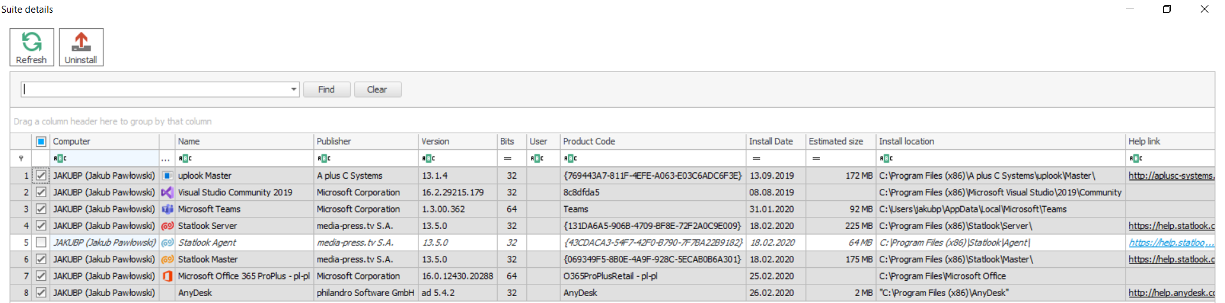Image resolution: width=1225 pixels, height=303 pixels.
Task: Click the Find button
Action: [x=327, y=89]
